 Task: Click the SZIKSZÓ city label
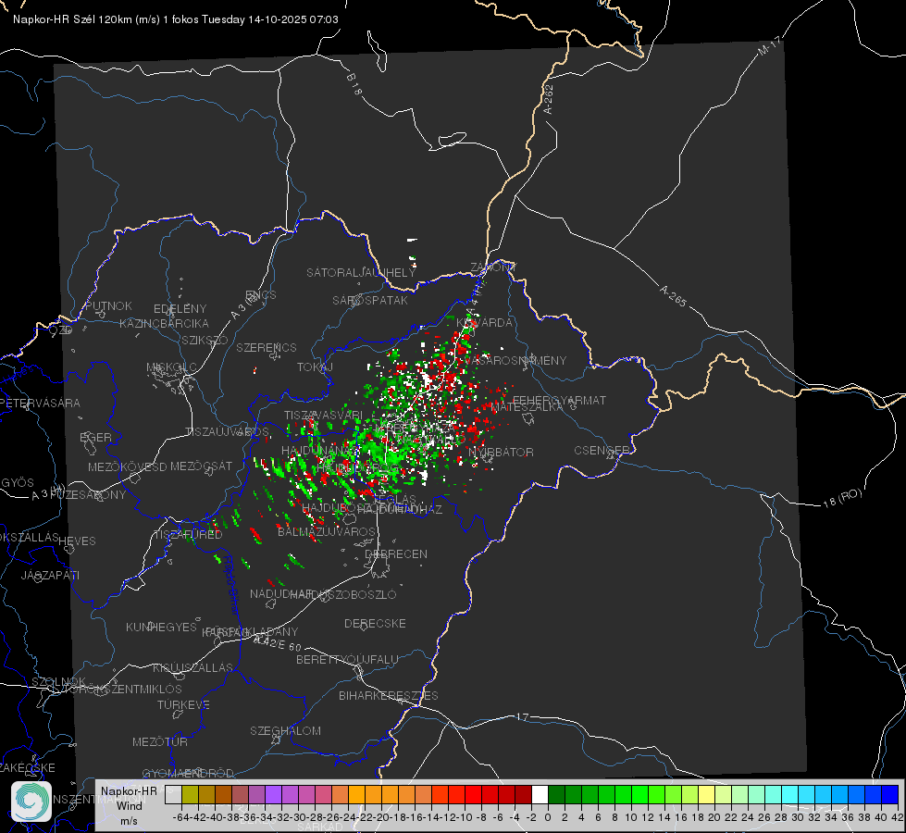point(205,340)
